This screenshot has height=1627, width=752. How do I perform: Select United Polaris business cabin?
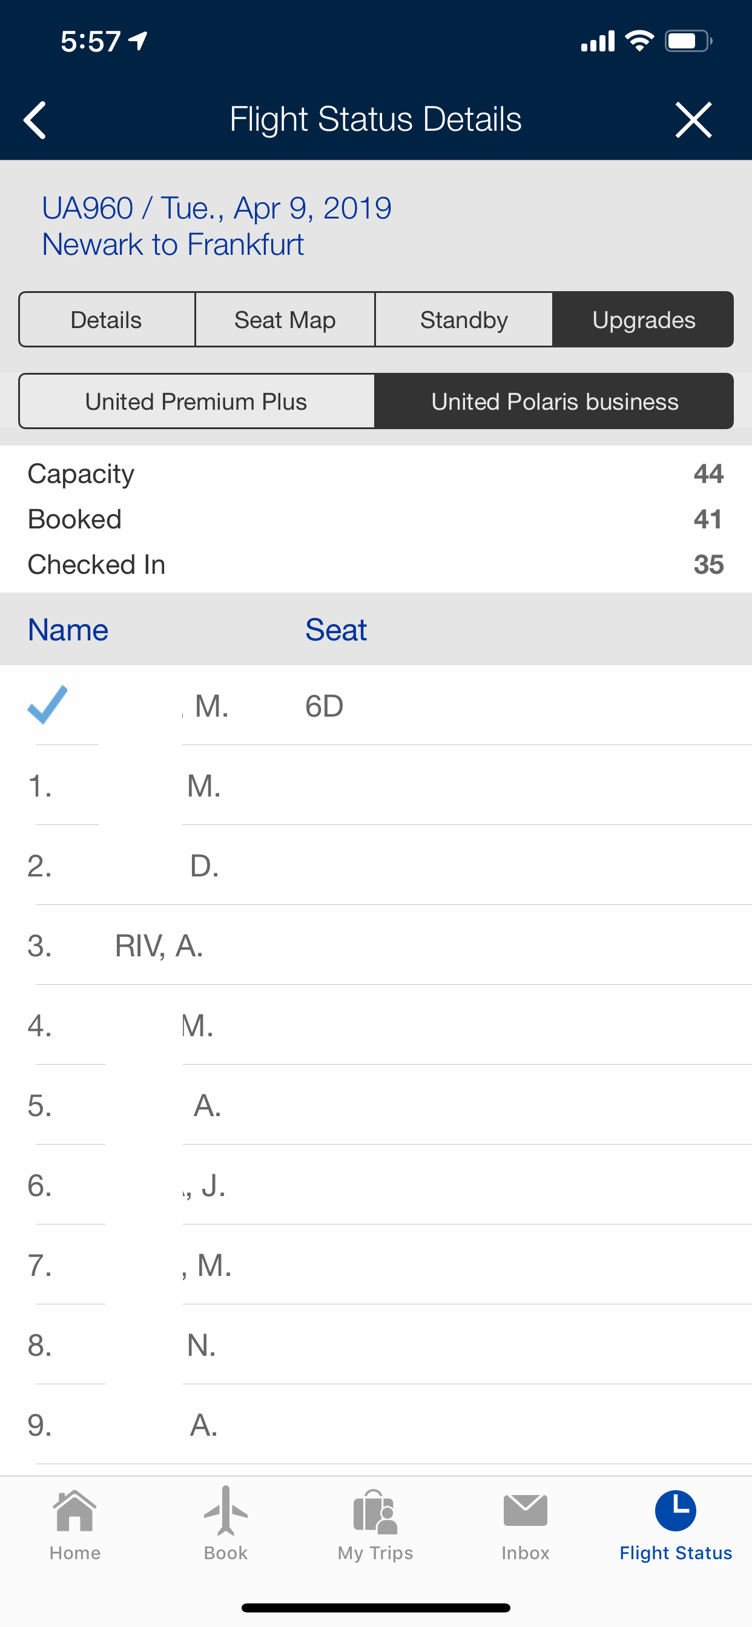point(554,402)
